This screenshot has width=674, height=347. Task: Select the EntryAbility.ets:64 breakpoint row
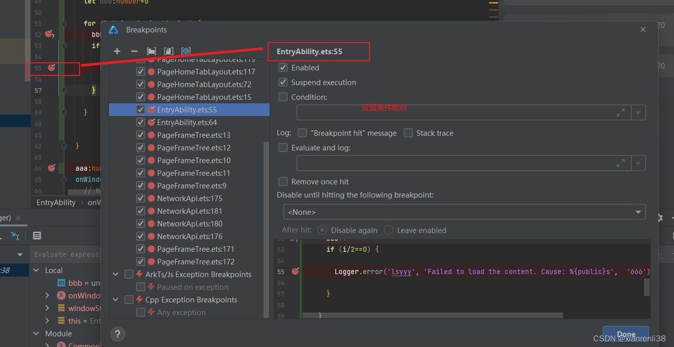click(x=189, y=122)
